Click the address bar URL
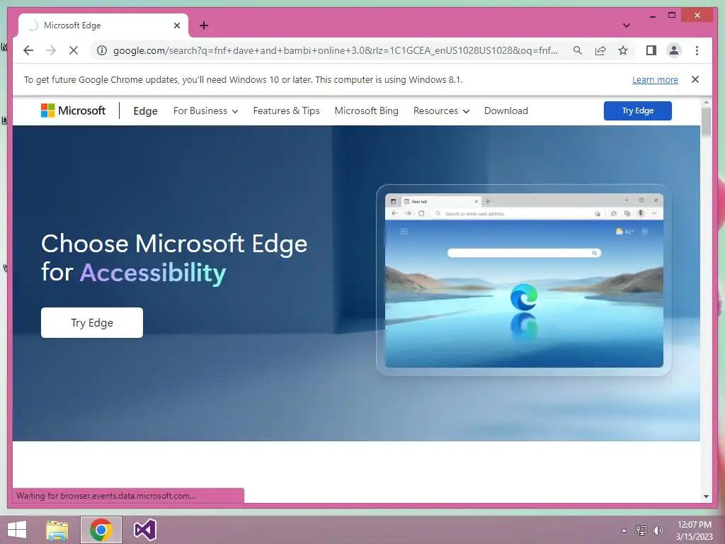 (x=335, y=50)
